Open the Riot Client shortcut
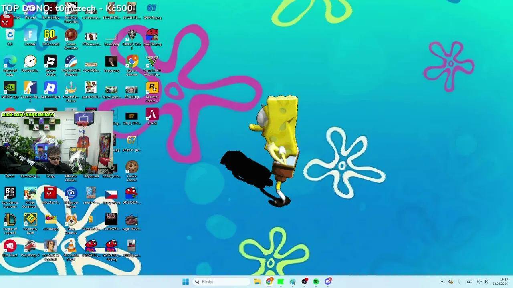The image size is (513, 288). 10,249
